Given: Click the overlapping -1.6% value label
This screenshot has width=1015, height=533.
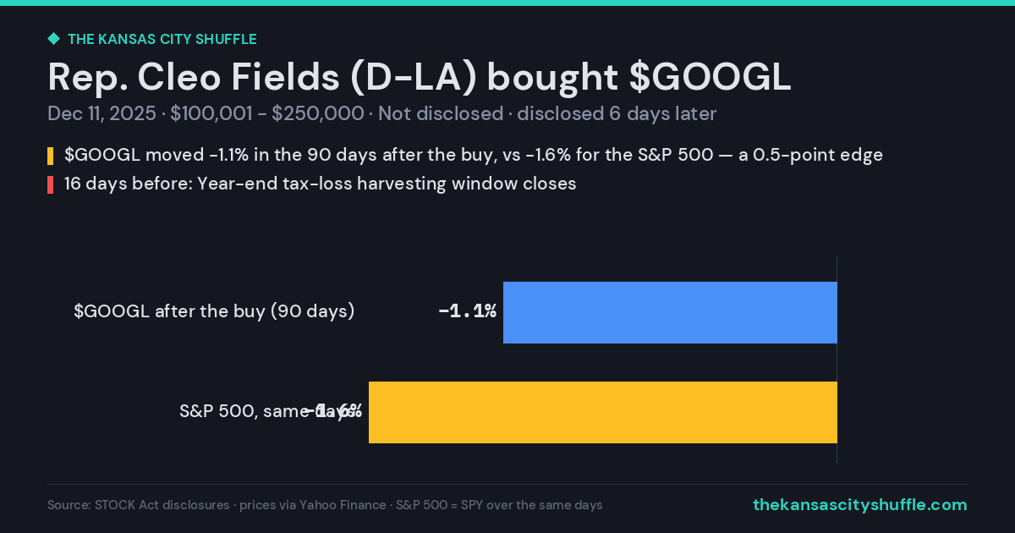Looking at the screenshot, I should 334,411.
